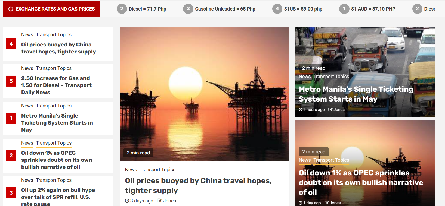Click number 2 badge beside Diesel ticker
The width and height of the screenshot is (445, 206).
click(x=122, y=9)
